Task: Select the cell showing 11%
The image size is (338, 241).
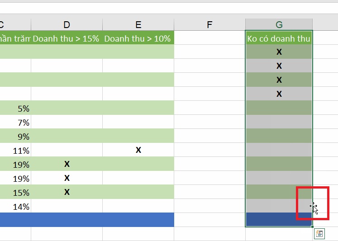Action: click(15, 150)
